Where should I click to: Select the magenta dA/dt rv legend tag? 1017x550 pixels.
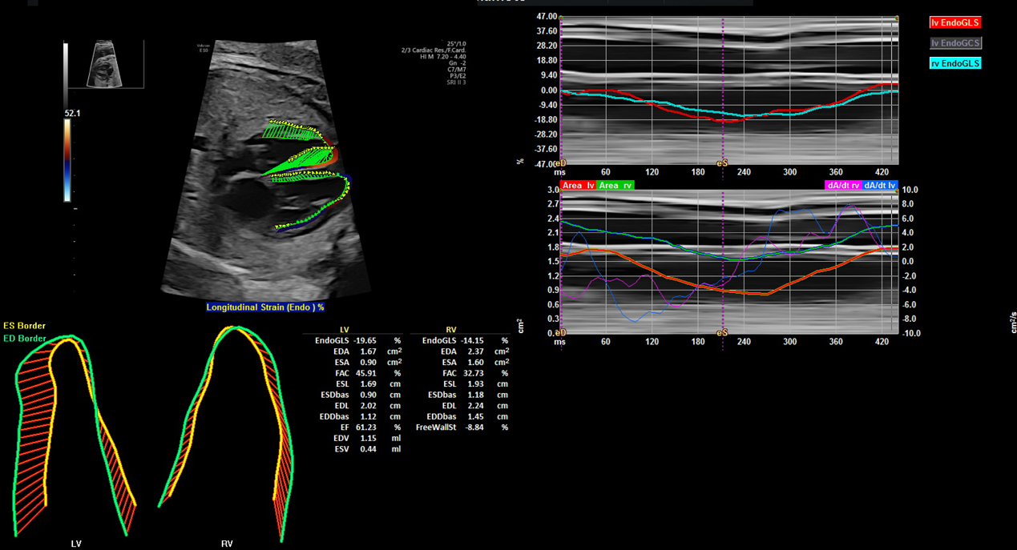pyautogui.click(x=842, y=186)
